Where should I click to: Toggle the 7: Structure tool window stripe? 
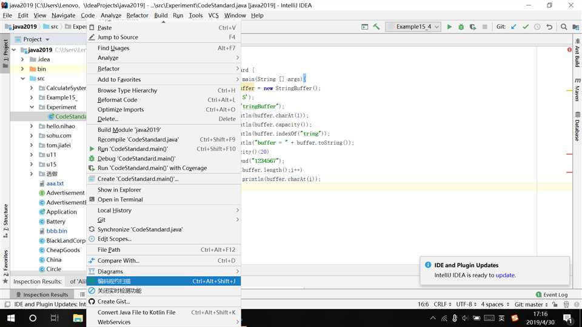(5, 221)
